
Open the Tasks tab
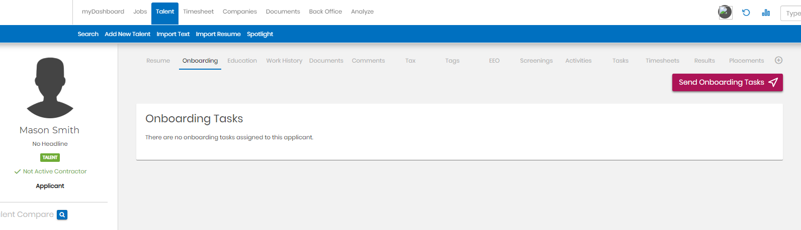coord(620,61)
